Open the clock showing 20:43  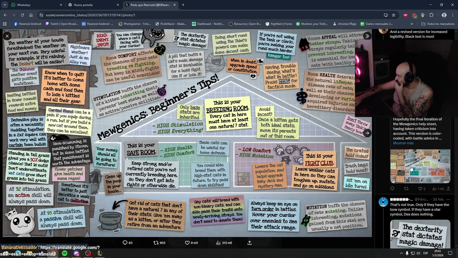437,253
